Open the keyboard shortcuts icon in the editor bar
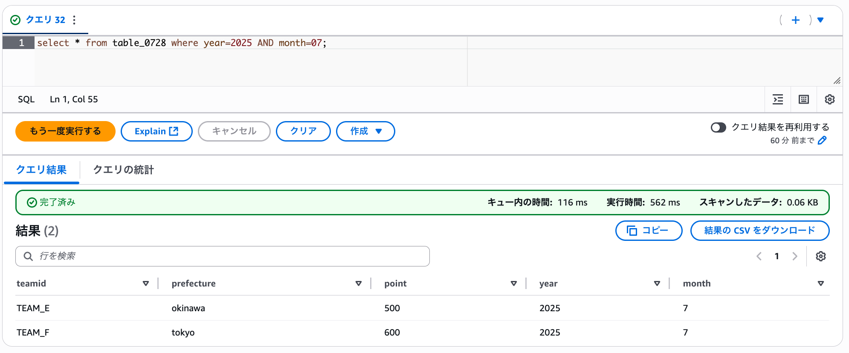Viewport: 849px width, 353px height. [804, 99]
